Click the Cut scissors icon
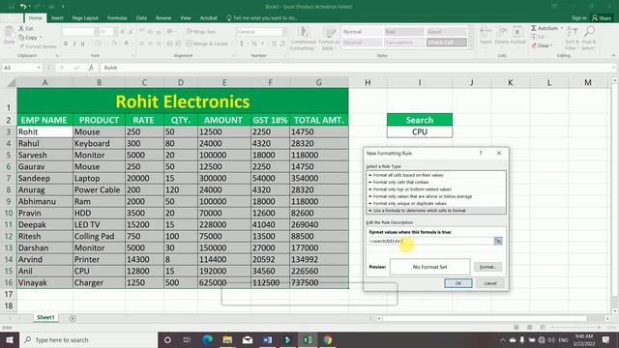Viewport: 619px width, 348px height. pyautogui.click(x=21, y=28)
